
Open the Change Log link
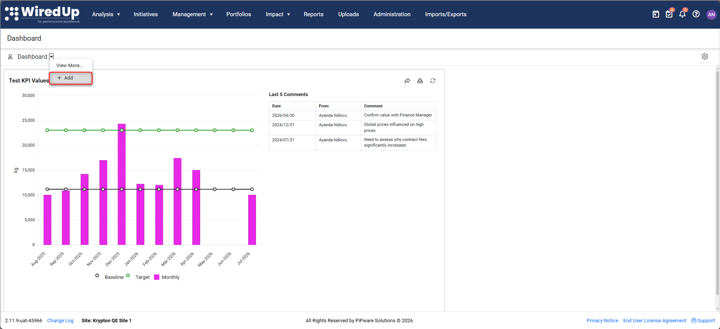(60, 321)
